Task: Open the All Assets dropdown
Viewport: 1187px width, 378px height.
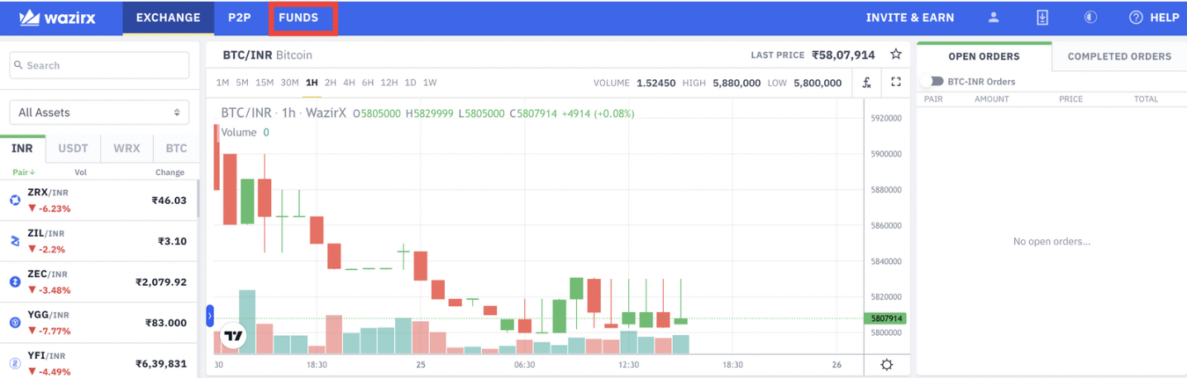Action: 99,112
